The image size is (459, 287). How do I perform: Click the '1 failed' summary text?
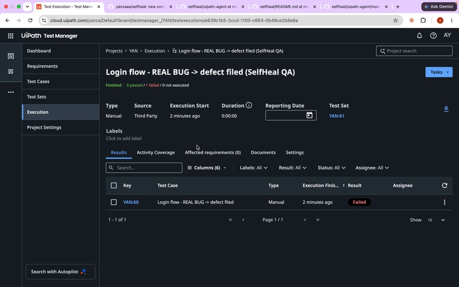point(152,85)
